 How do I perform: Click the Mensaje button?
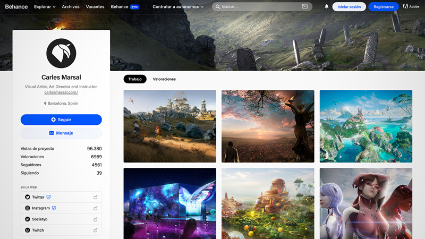[x=61, y=133]
